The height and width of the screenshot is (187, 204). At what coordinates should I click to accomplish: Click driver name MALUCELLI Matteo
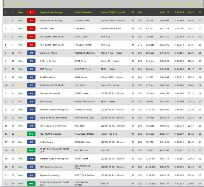(84, 134)
